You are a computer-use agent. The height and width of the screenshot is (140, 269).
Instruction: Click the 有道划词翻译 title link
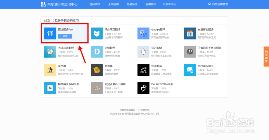[x=66, y=48]
